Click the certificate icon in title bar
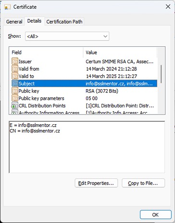Screen dimensions: 175x223 coord(7,7)
